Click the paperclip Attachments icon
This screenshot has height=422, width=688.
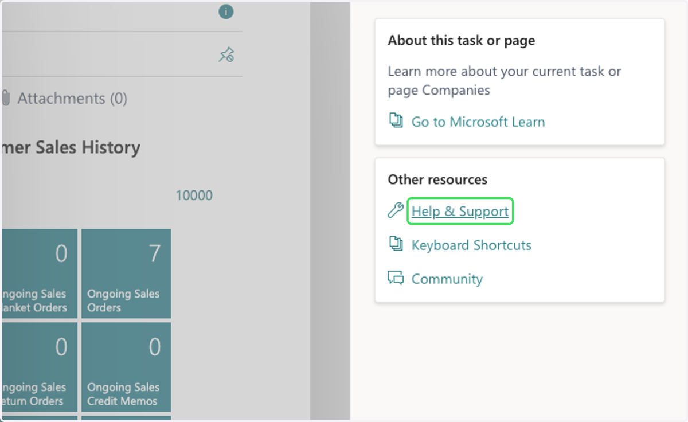click(x=6, y=98)
